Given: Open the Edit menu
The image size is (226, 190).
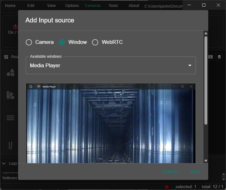Looking at the screenshot, I should point(31,6).
